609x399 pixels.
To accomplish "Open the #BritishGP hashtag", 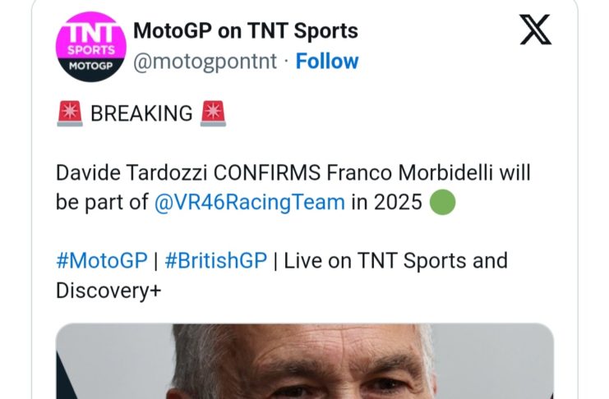I will click(216, 261).
